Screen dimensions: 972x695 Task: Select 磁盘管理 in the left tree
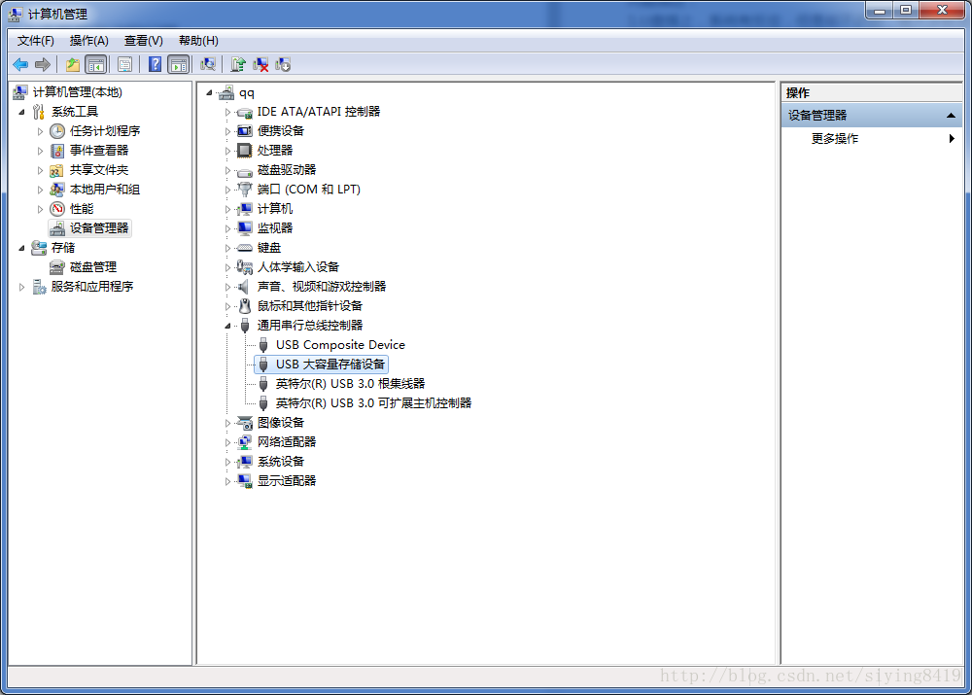coord(93,267)
